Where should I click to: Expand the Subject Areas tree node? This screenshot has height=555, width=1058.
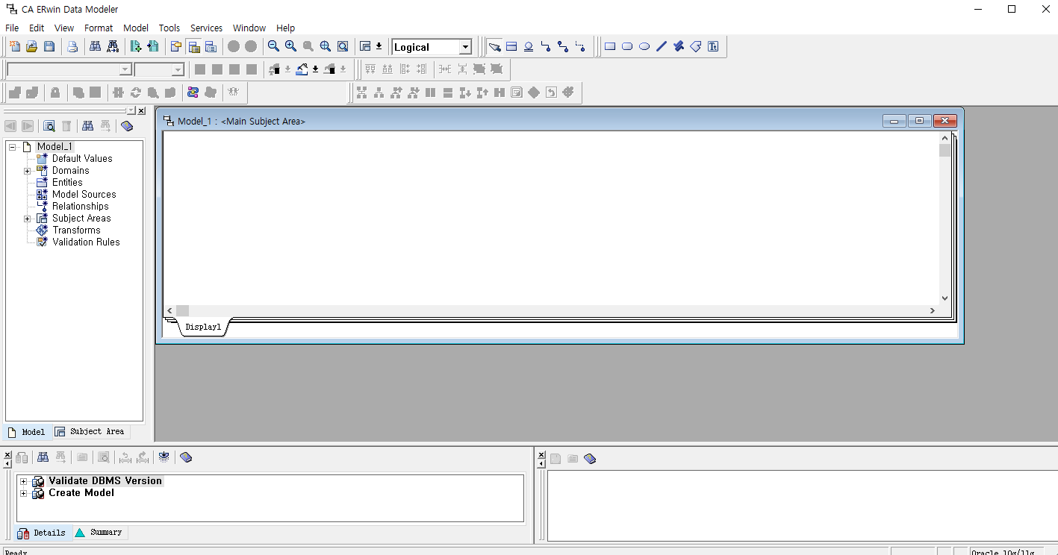click(x=28, y=219)
